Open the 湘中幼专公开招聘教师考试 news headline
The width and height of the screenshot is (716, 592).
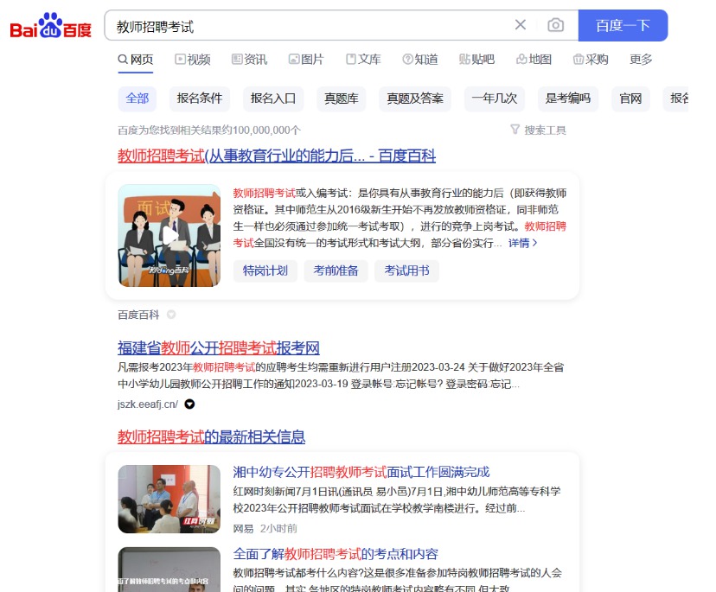(x=361, y=472)
